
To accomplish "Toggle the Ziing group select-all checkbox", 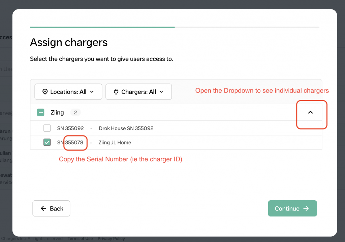I will (x=41, y=113).
